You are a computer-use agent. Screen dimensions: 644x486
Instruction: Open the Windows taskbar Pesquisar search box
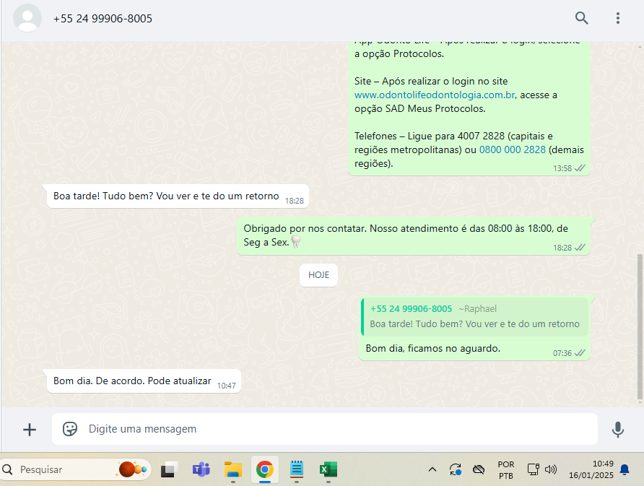pyautogui.click(x=76, y=469)
